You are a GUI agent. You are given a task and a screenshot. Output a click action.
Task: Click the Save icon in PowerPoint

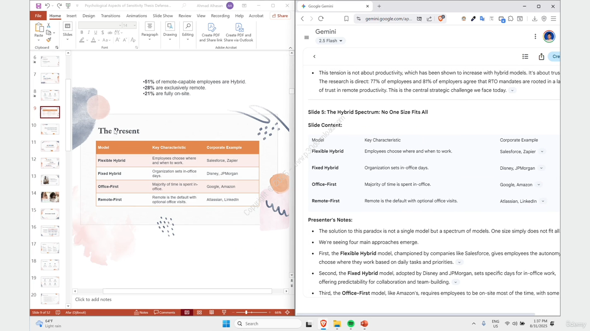[x=38, y=6]
